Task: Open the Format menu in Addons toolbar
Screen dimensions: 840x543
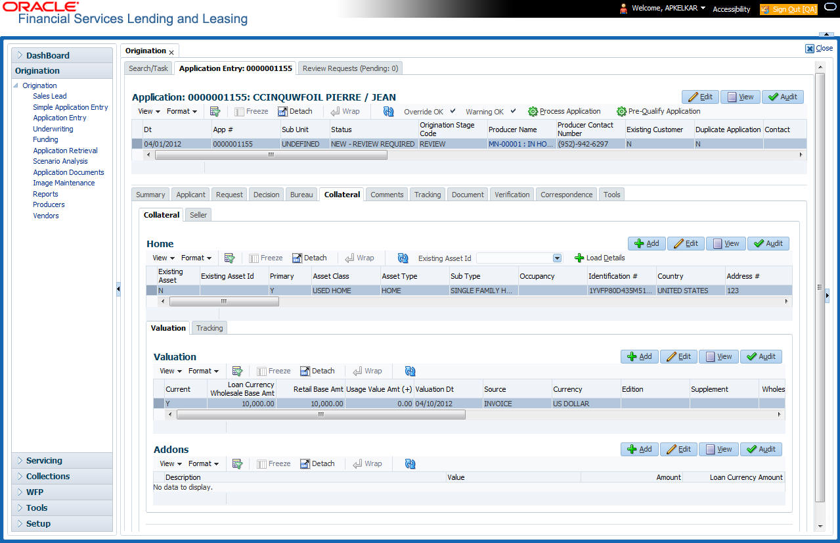Action: click(204, 464)
